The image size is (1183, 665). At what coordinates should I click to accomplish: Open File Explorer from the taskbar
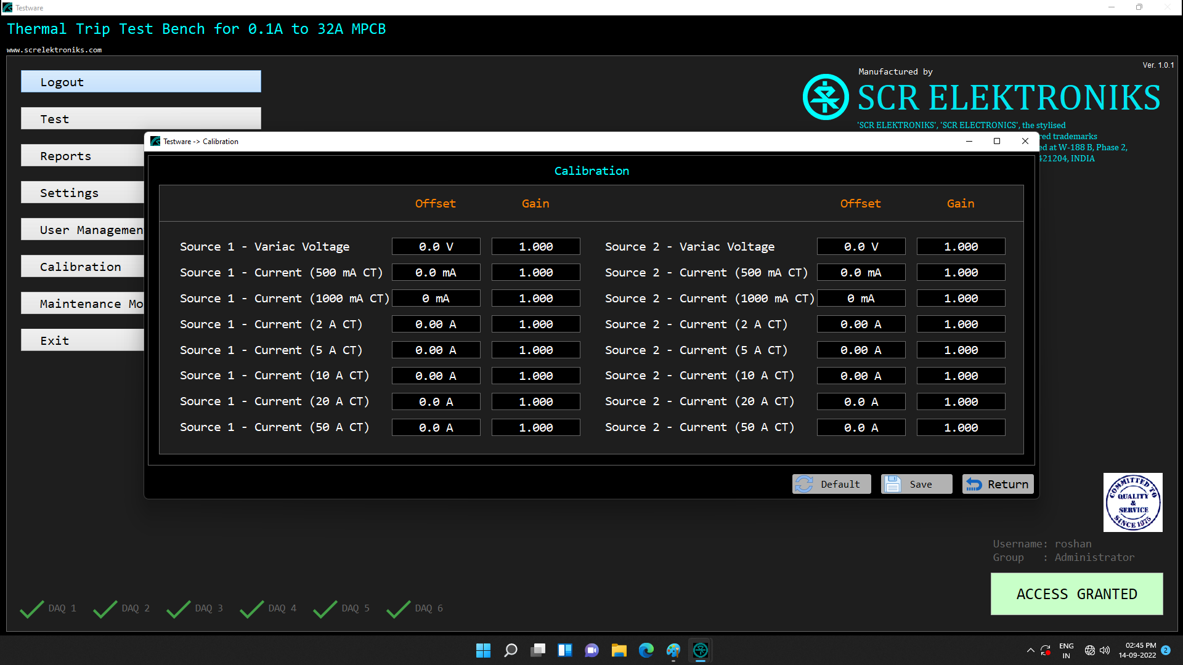pyautogui.click(x=619, y=650)
